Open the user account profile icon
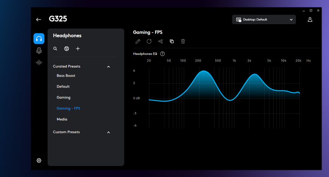 tap(310, 20)
